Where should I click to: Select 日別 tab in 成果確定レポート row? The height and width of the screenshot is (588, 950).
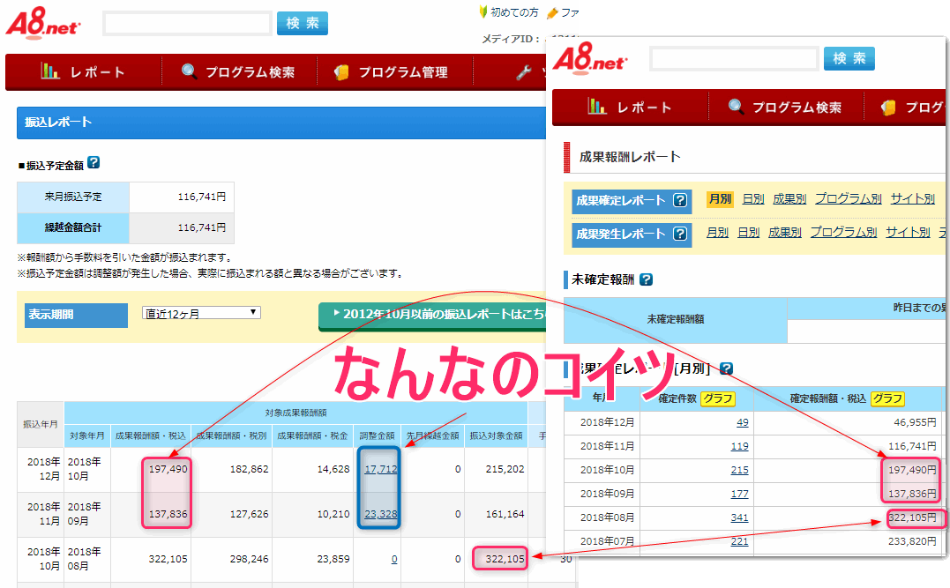752,199
